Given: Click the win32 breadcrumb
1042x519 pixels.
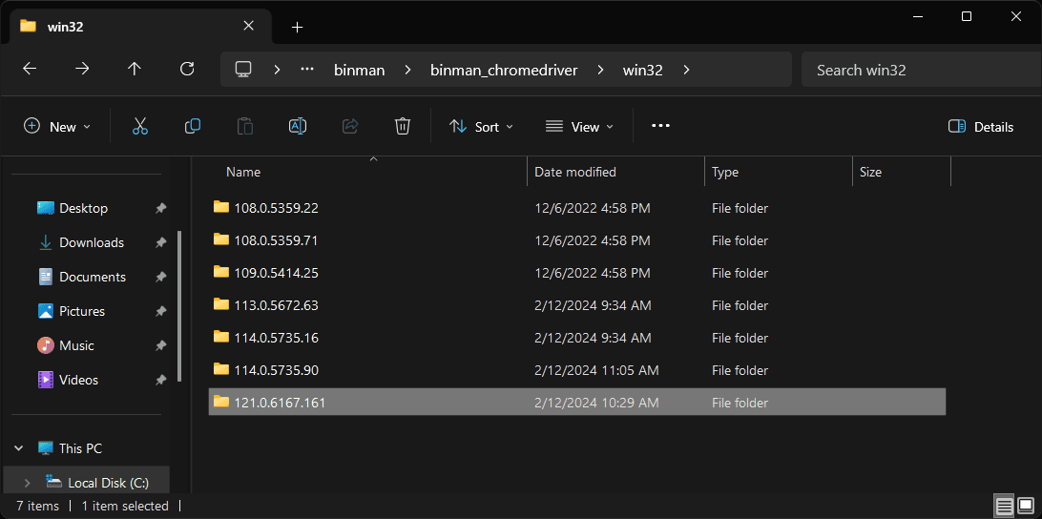Looking at the screenshot, I should (x=642, y=70).
